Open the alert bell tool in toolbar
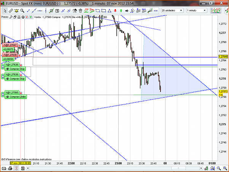The image size is (229, 172). click(x=16, y=11)
